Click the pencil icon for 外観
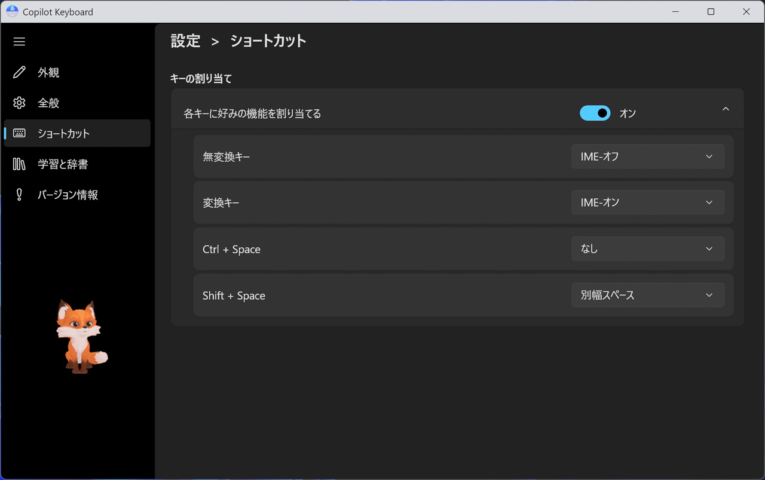Screen dimensions: 765x480 (x=19, y=72)
